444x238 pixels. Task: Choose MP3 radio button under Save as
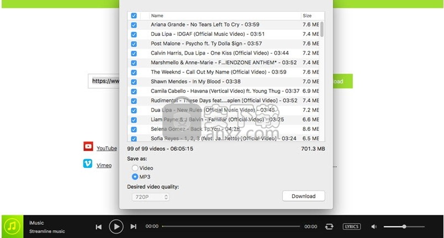(x=135, y=177)
